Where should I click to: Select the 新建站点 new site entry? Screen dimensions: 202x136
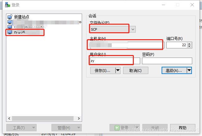pos(18,17)
